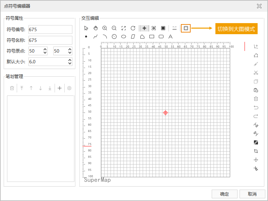This screenshot has width=268, height=201.
Task: Activate the hand pan tool
Action: click(95, 28)
